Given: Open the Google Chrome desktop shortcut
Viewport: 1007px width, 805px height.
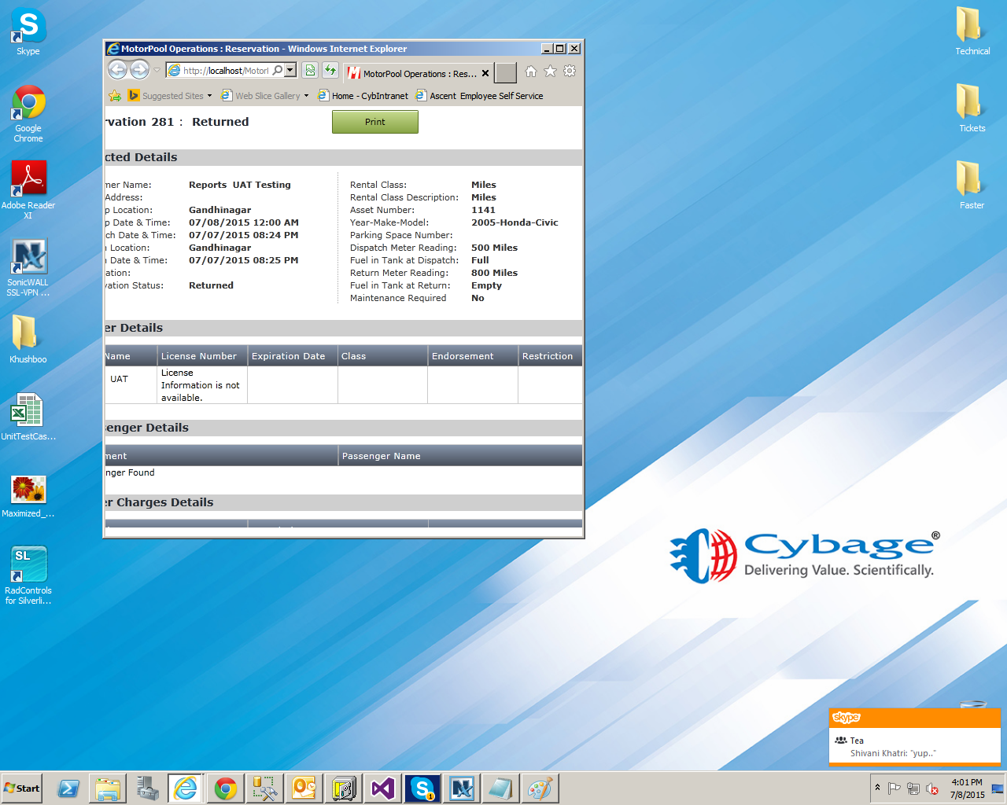Looking at the screenshot, I should pos(28,114).
